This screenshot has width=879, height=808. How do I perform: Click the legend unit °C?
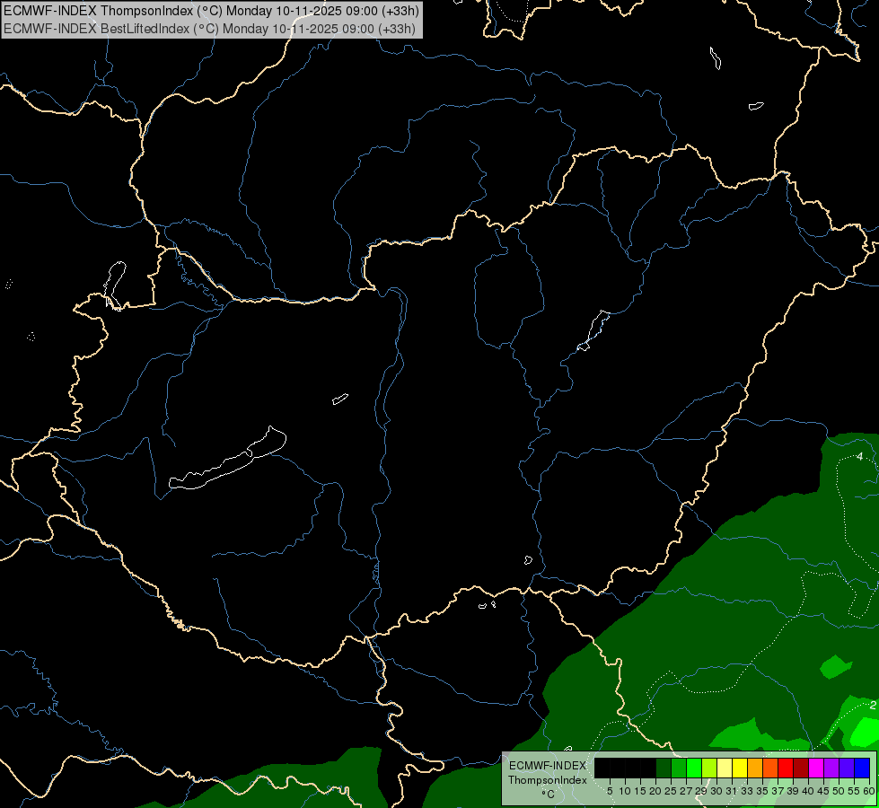click(549, 795)
